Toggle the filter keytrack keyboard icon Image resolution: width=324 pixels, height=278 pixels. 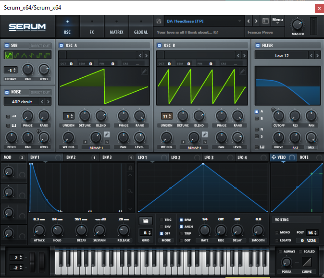coord(262,147)
